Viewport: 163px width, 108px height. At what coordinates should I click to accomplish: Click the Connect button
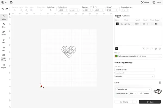click(145, 93)
